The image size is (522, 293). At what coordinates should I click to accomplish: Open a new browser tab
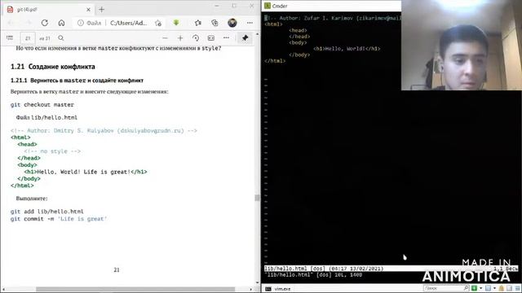101,10
